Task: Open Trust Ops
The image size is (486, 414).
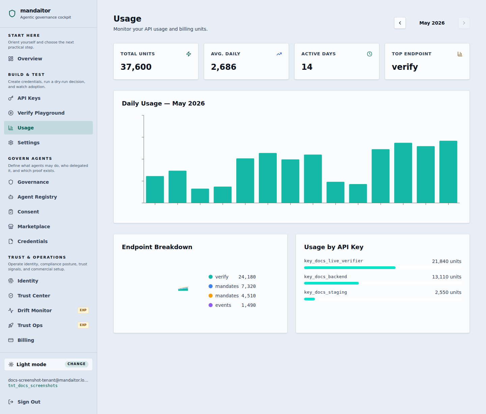Action: tap(48, 325)
